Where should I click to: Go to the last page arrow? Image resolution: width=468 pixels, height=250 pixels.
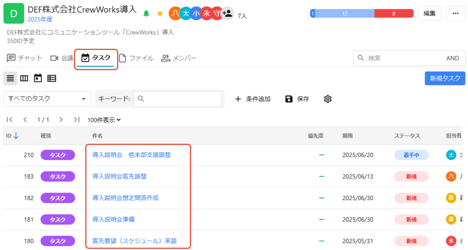click(76, 120)
